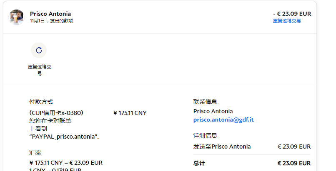
Task: Click the 联系信息 section heading
Action: click(x=205, y=102)
